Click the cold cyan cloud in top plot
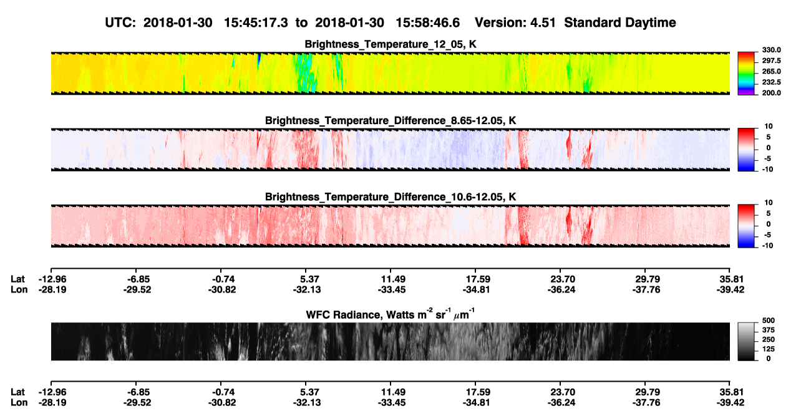This screenshot has height=416, width=811. pyautogui.click(x=304, y=74)
